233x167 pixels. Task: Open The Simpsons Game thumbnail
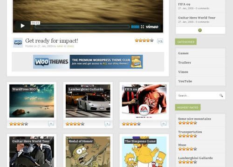[x=144, y=152]
